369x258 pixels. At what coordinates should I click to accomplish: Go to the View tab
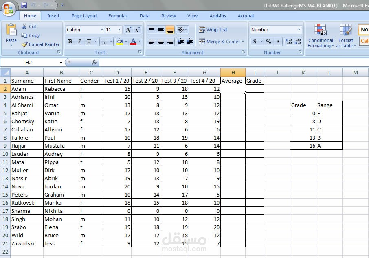(192, 16)
